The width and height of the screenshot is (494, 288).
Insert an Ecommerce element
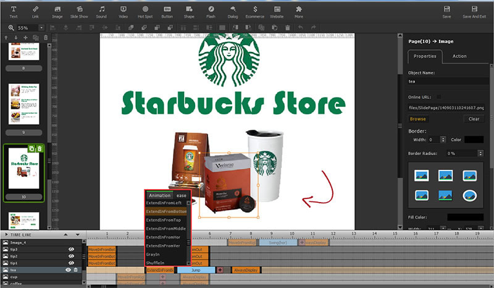tap(255, 12)
